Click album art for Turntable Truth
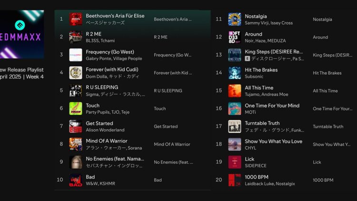 coord(235,127)
